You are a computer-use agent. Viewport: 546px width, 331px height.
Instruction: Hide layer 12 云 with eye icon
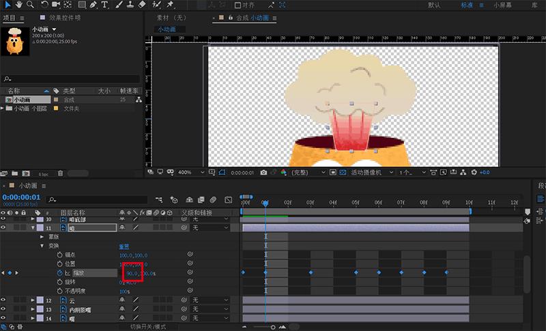(4, 300)
